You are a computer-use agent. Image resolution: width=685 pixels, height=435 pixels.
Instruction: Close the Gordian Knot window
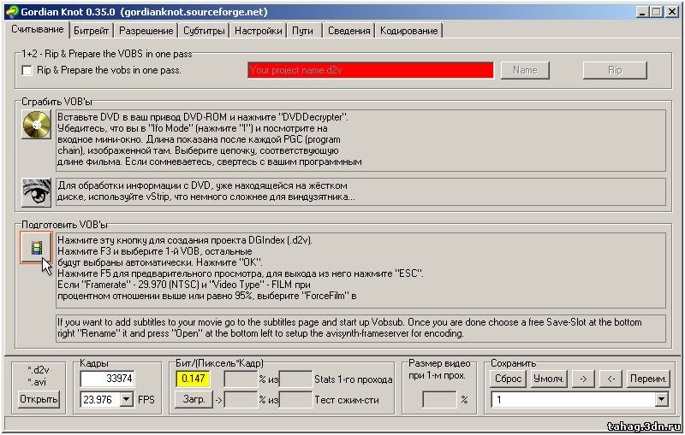click(x=672, y=12)
